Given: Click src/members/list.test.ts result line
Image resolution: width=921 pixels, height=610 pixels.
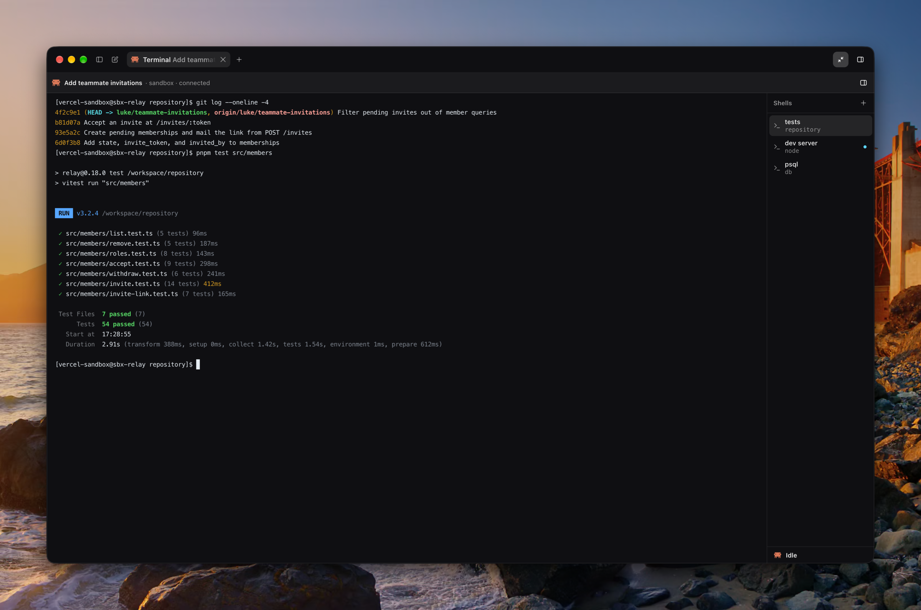Looking at the screenshot, I should point(133,233).
